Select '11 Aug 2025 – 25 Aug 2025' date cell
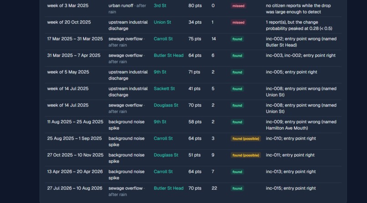 pyautogui.click(x=75, y=122)
